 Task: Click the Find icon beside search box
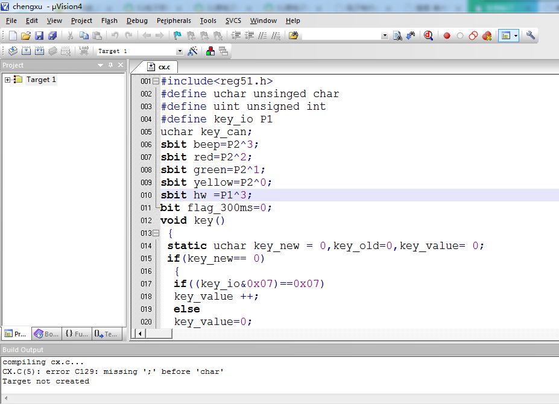click(397, 36)
